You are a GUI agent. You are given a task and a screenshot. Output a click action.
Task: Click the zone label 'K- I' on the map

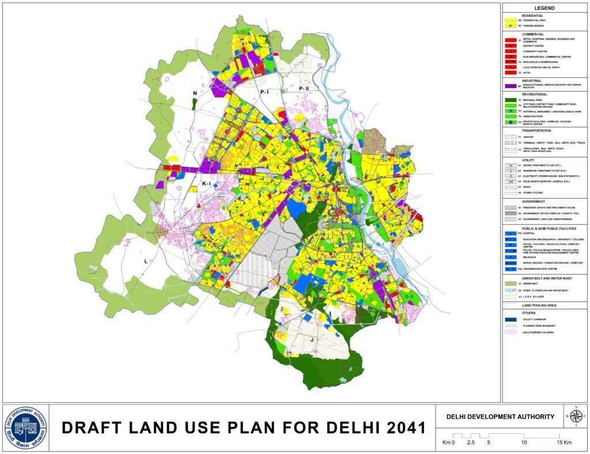coord(207,184)
